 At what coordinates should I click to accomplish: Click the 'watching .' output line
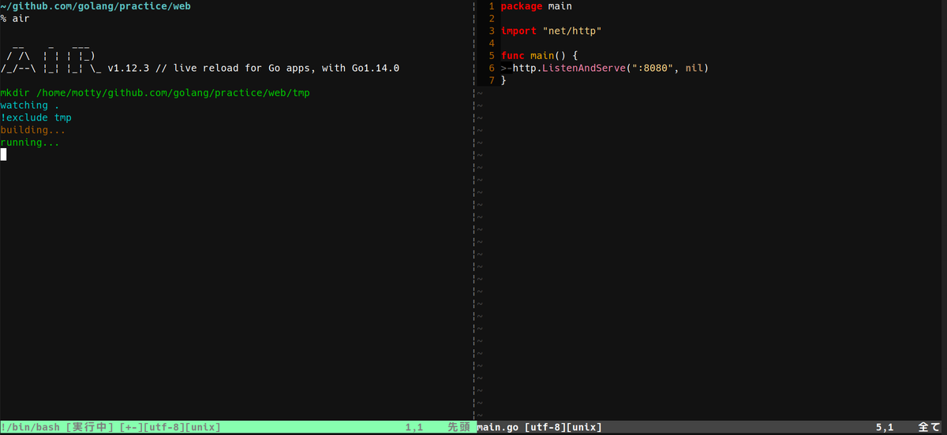[x=30, y=106]
